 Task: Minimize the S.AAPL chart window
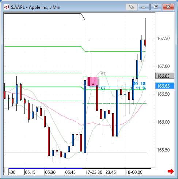click(144, 7)
